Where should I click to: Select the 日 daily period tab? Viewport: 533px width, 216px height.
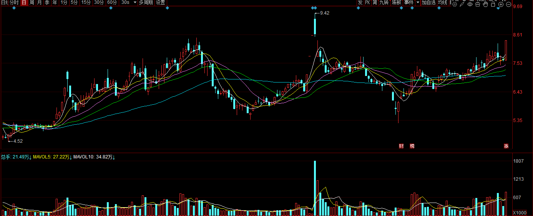tap(24, 2)
